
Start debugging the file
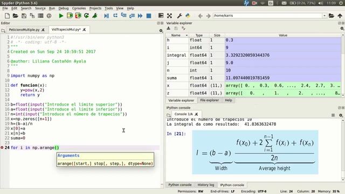tap(107, 16)
